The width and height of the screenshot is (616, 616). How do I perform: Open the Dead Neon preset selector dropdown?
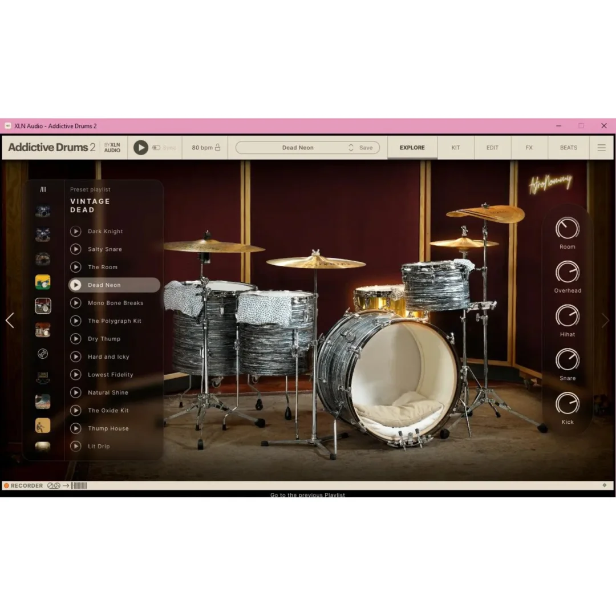(297, 148)
